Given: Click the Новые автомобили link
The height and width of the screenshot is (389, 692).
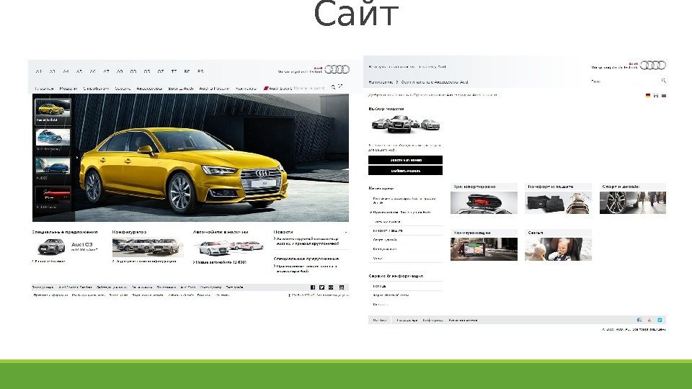Looking at the screenshot, I should click(x=220, y=262).
